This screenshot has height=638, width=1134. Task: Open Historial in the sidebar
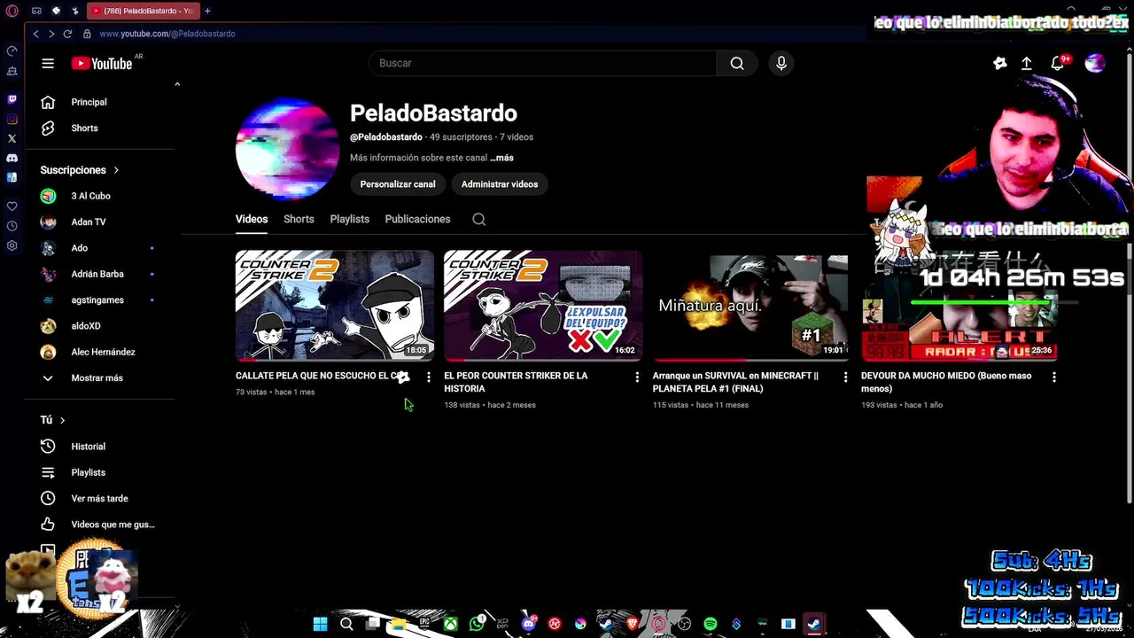coord(89,447)
